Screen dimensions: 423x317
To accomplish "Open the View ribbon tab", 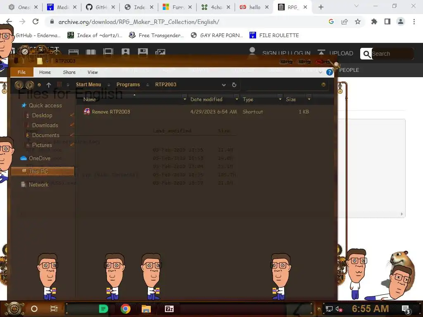I will coord(93,72).
